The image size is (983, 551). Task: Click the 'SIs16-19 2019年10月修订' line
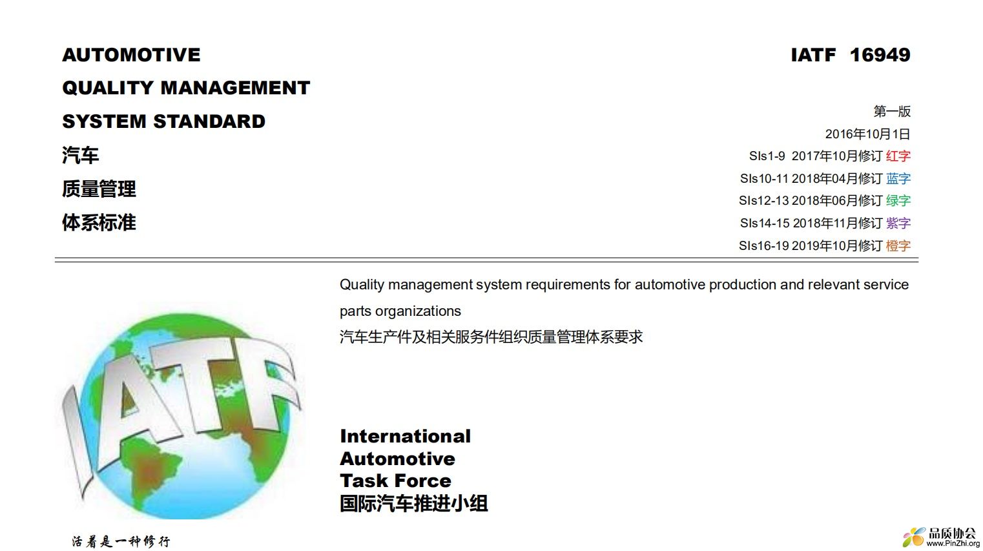click(811, 245)
